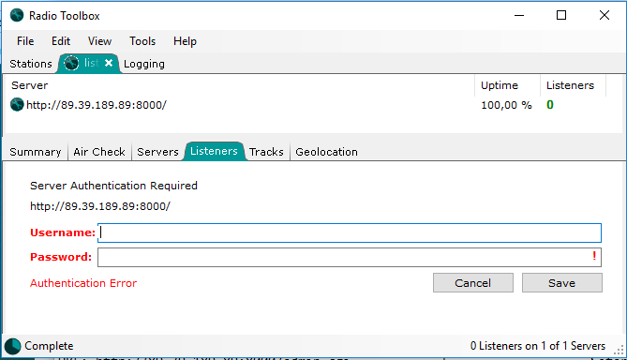The width and height of the screenshot is (627, 360).
Task: Switch to the Logging tab
Action: 144,64
